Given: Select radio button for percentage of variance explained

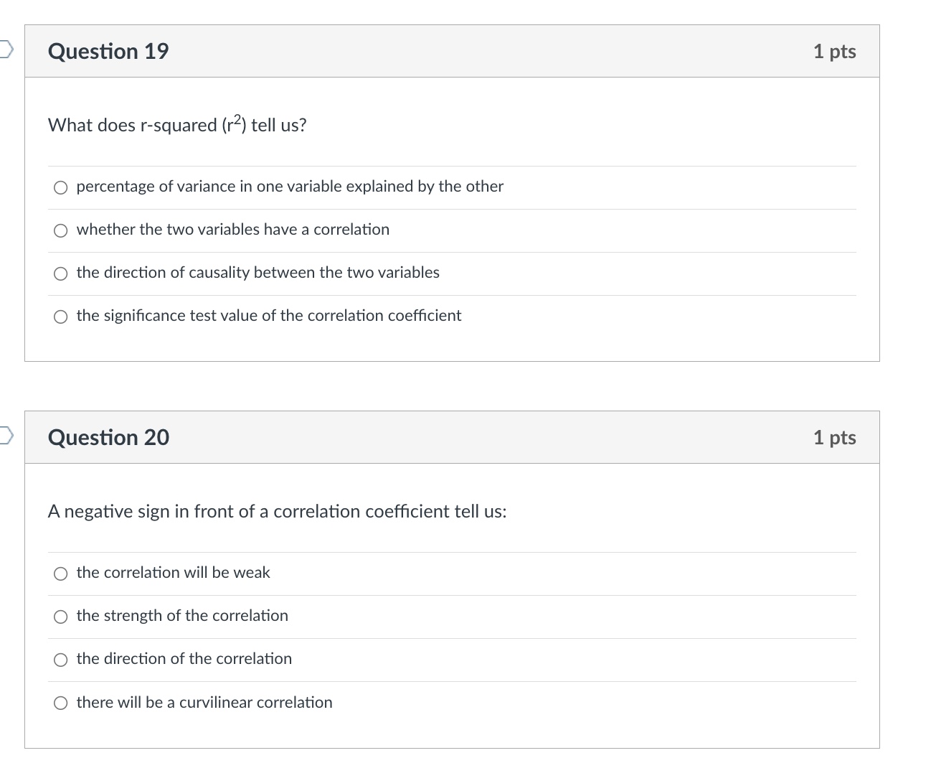Looking at the screenshot, I should 61,187.
